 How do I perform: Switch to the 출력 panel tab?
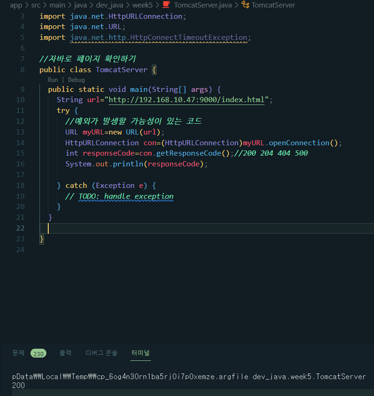click(66, 353)
